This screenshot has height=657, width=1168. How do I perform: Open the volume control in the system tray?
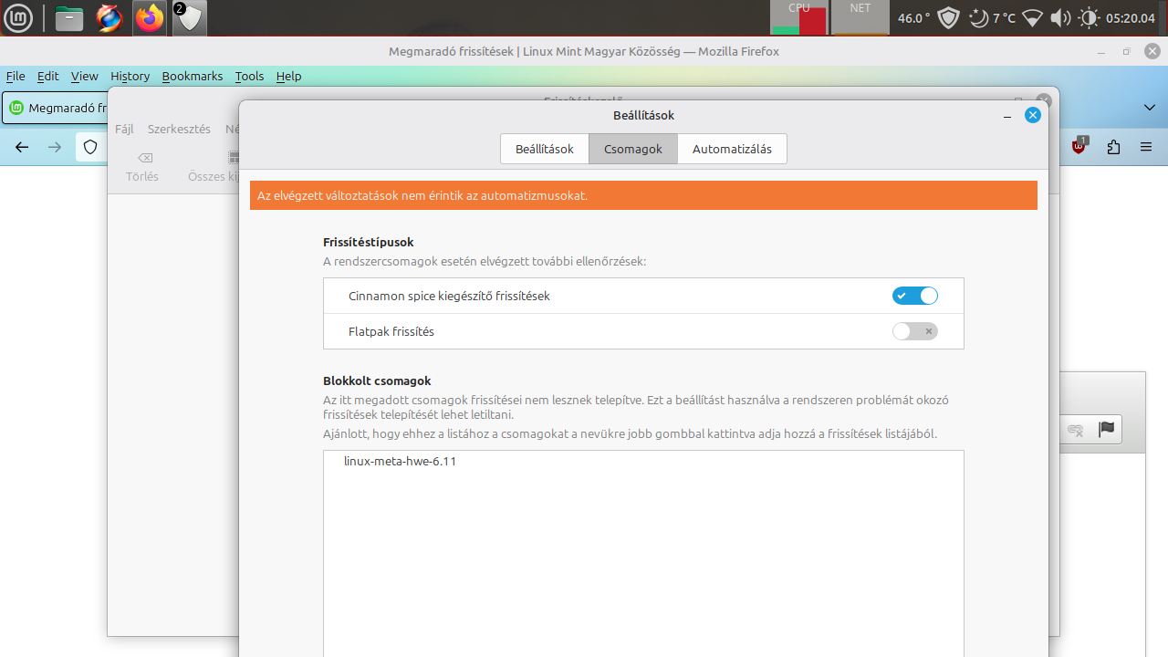coord(1059,18)
